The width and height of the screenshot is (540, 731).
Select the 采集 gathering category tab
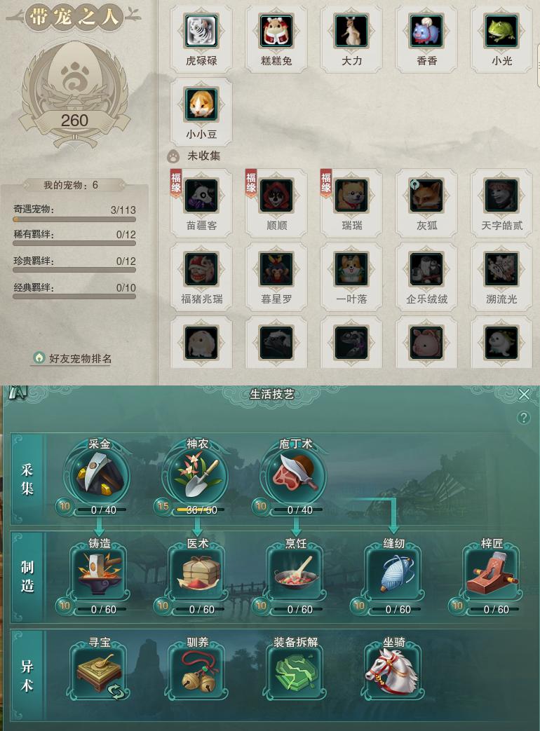[x=27, y=479]
